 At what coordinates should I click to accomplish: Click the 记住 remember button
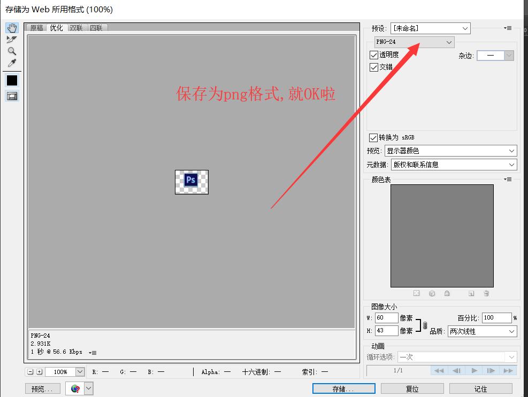[480, 388]
